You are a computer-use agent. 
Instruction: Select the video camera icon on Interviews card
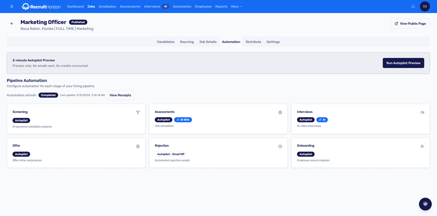click(x=422, y=113)
